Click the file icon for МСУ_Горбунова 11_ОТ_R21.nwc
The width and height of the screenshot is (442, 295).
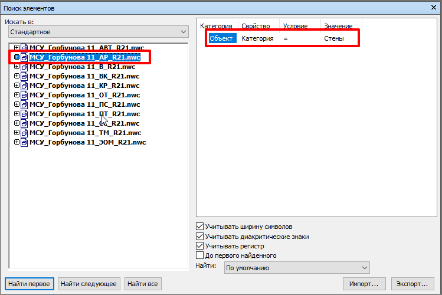tap(24, 95)
